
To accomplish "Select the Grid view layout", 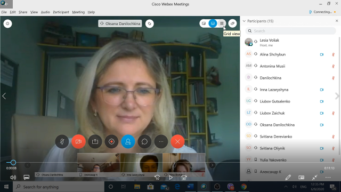I will [x=222, y=23].
